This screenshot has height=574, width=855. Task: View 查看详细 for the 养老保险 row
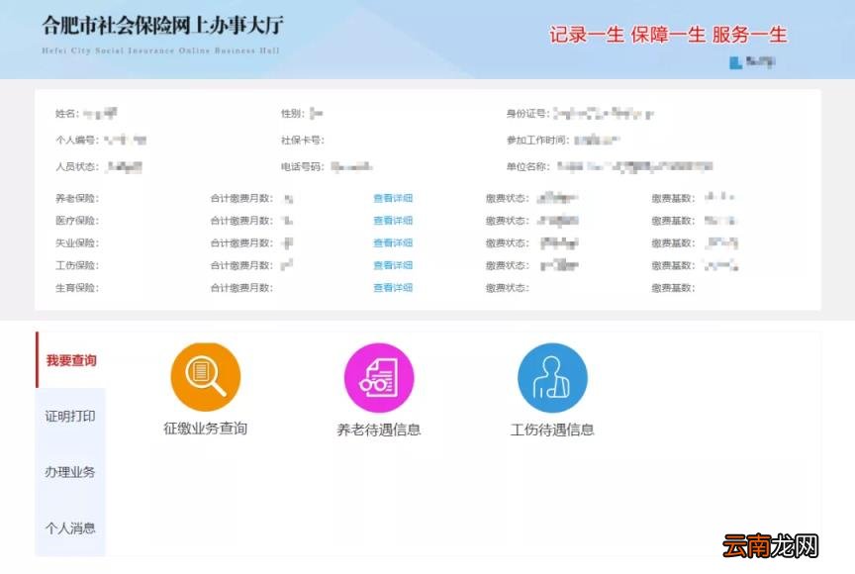point(393,198)
